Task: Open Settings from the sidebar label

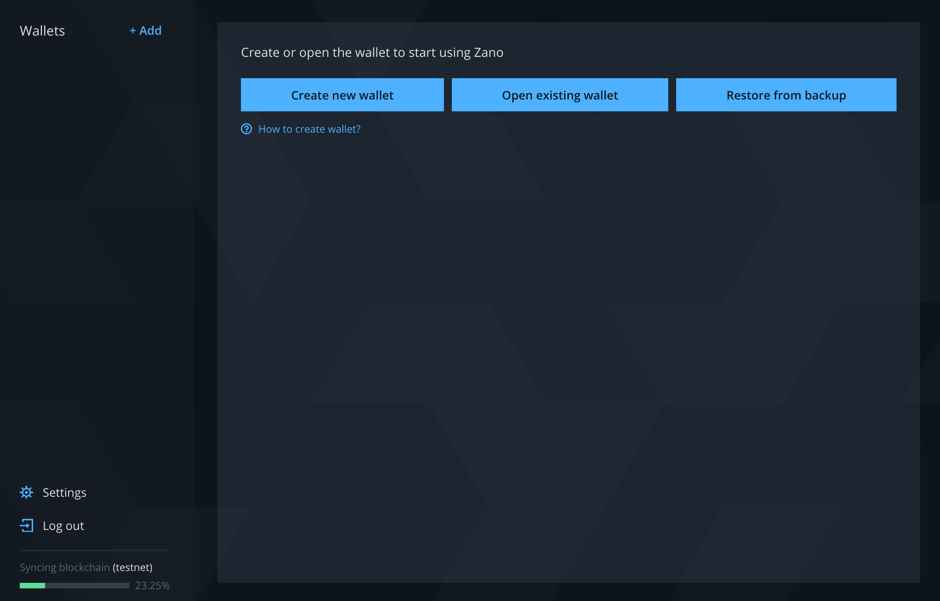Action: coord(64,492)
